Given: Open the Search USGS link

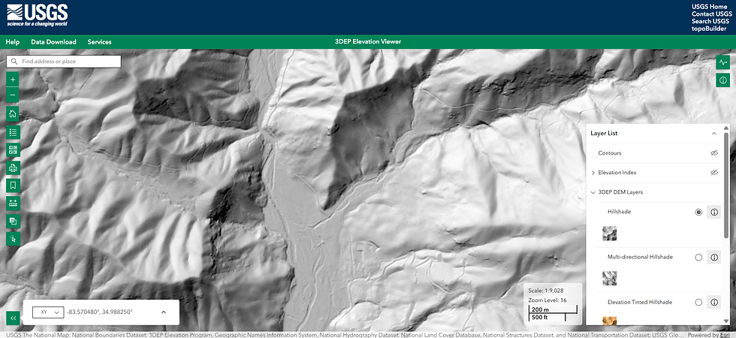Looking at the screenshot, I should [x=712, y=21].
